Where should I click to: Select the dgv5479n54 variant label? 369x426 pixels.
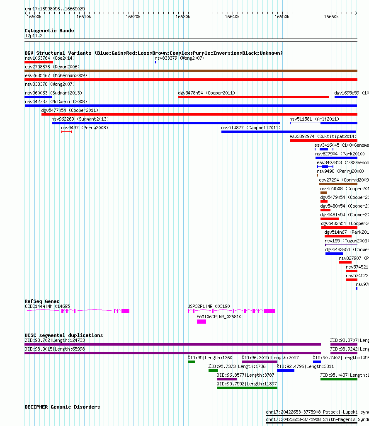click(x=345, y=197)
